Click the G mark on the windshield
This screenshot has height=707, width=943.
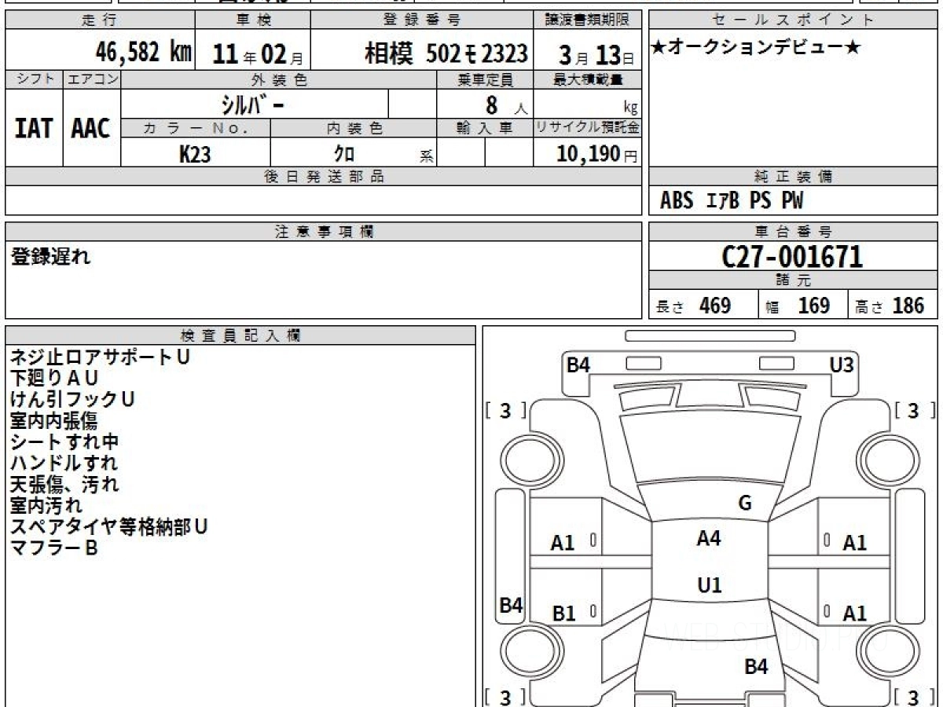coord(745,504)
